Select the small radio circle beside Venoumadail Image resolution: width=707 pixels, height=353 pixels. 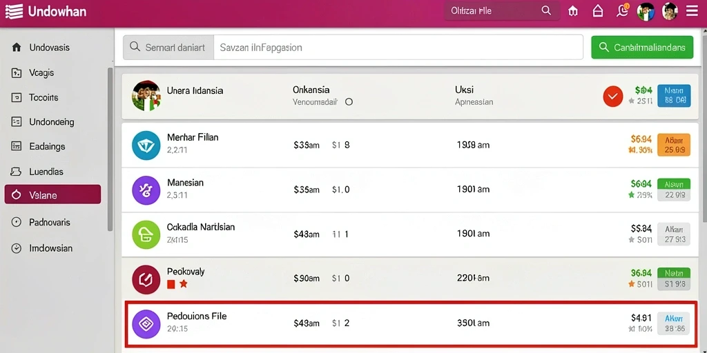click(x=349, y=102)
